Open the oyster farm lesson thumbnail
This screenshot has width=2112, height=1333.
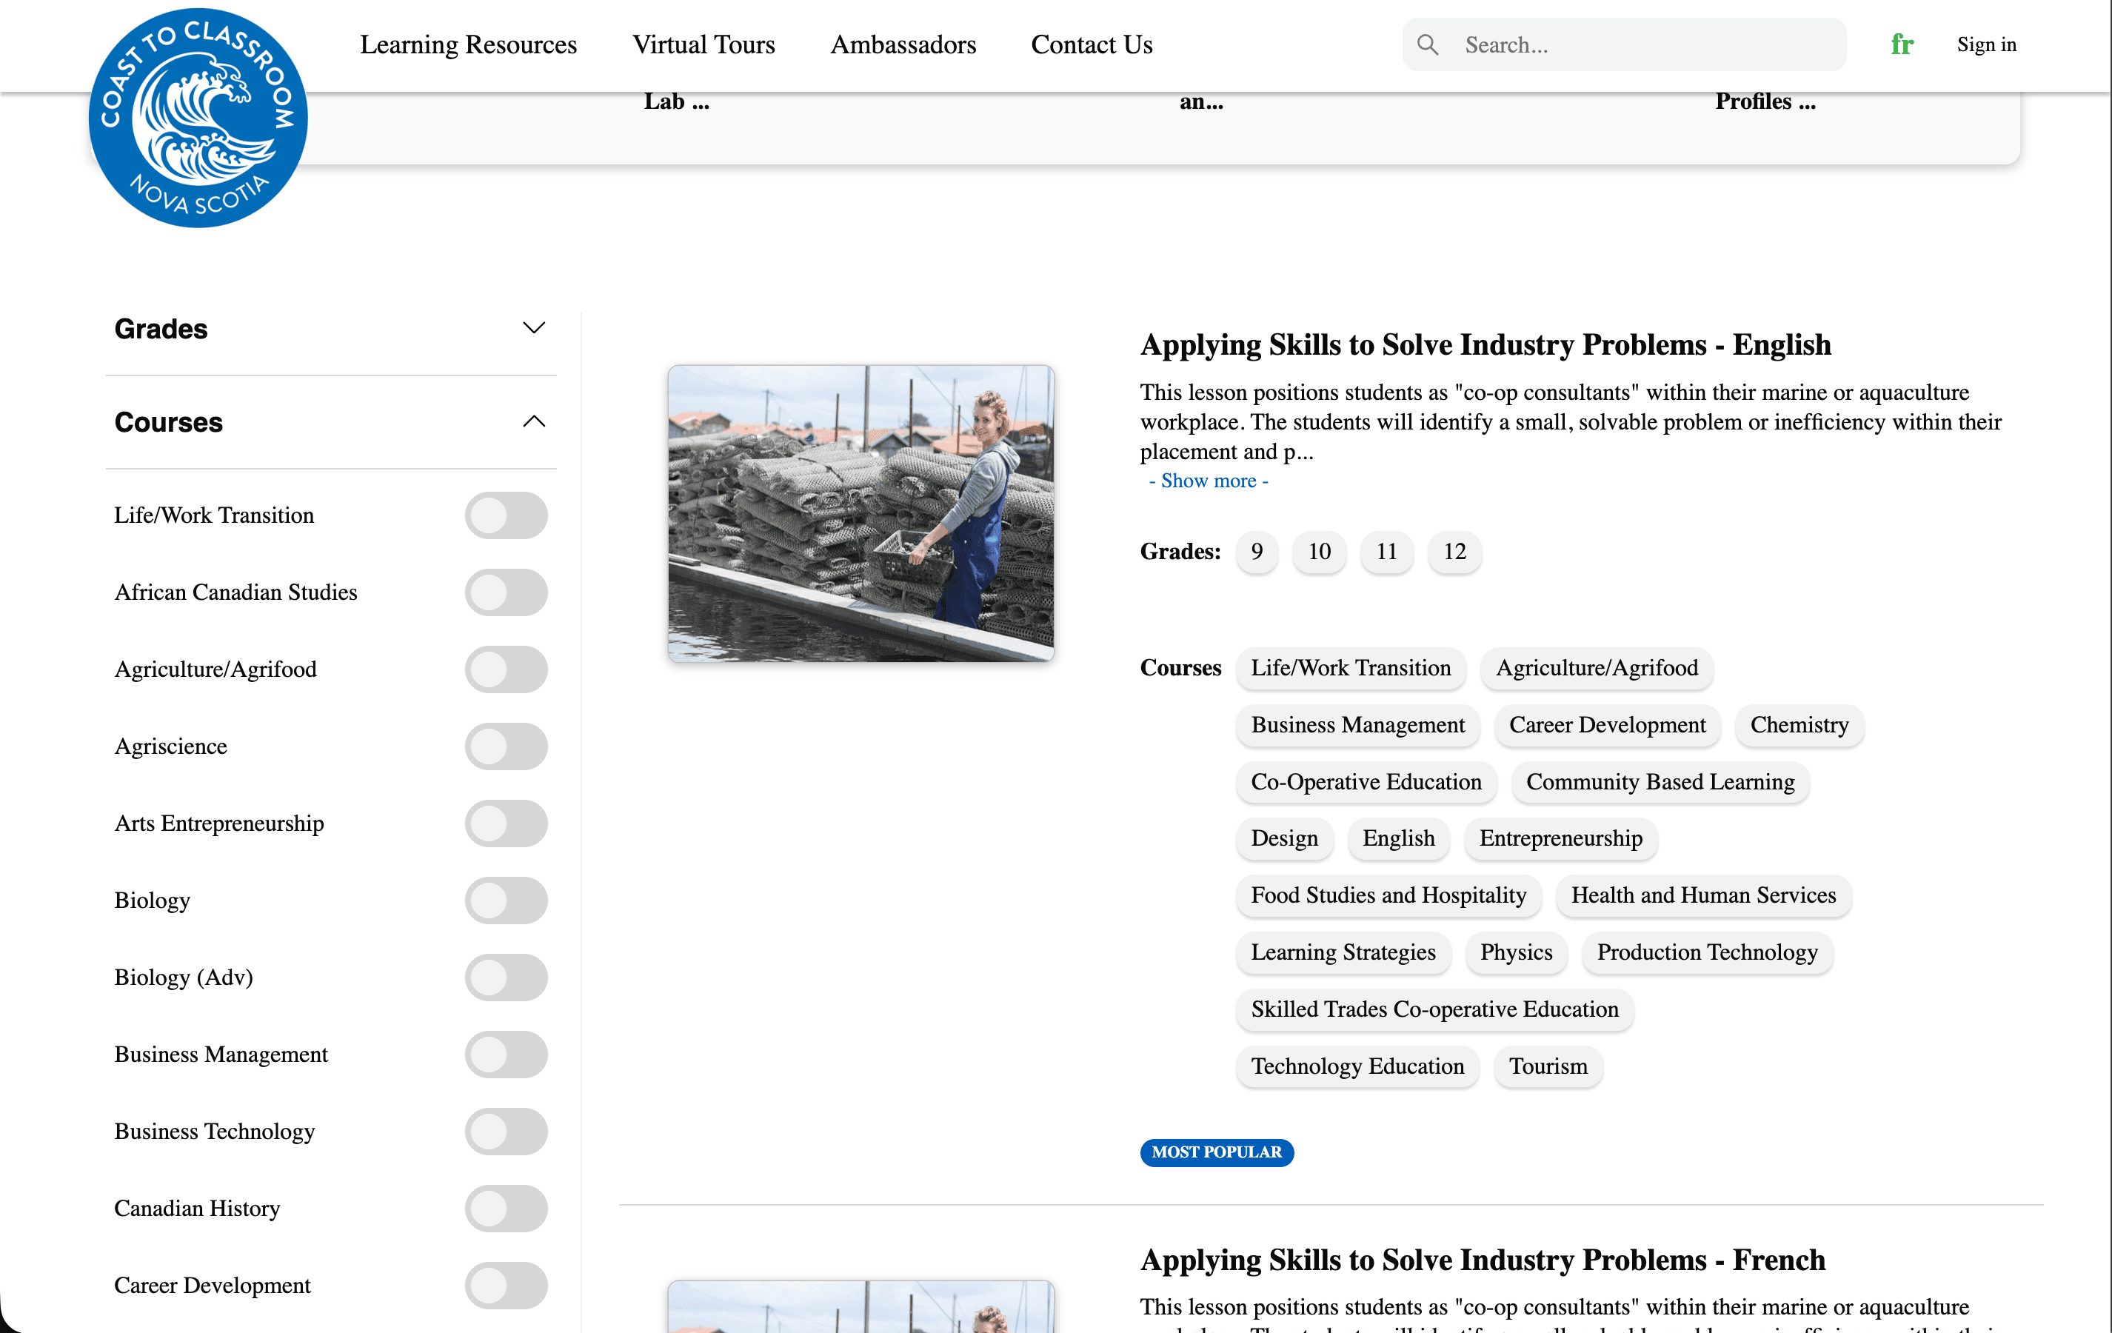pos(860,514)
